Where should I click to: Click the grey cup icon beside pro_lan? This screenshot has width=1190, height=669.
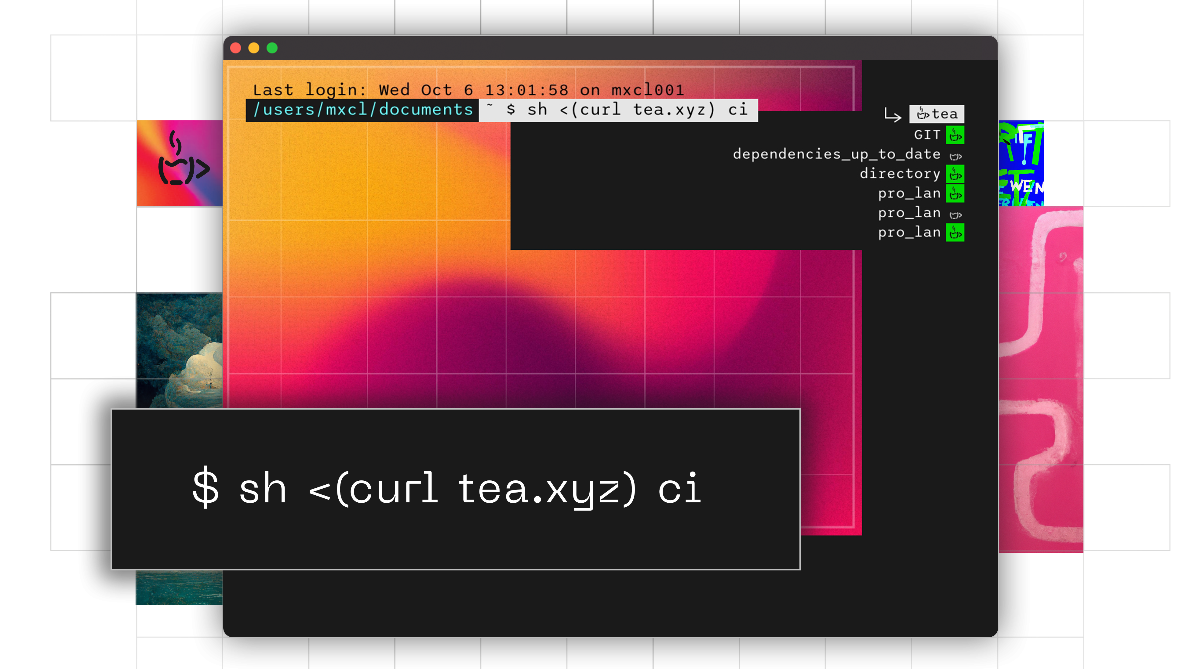pyautogui.click(x=955, y=215)
